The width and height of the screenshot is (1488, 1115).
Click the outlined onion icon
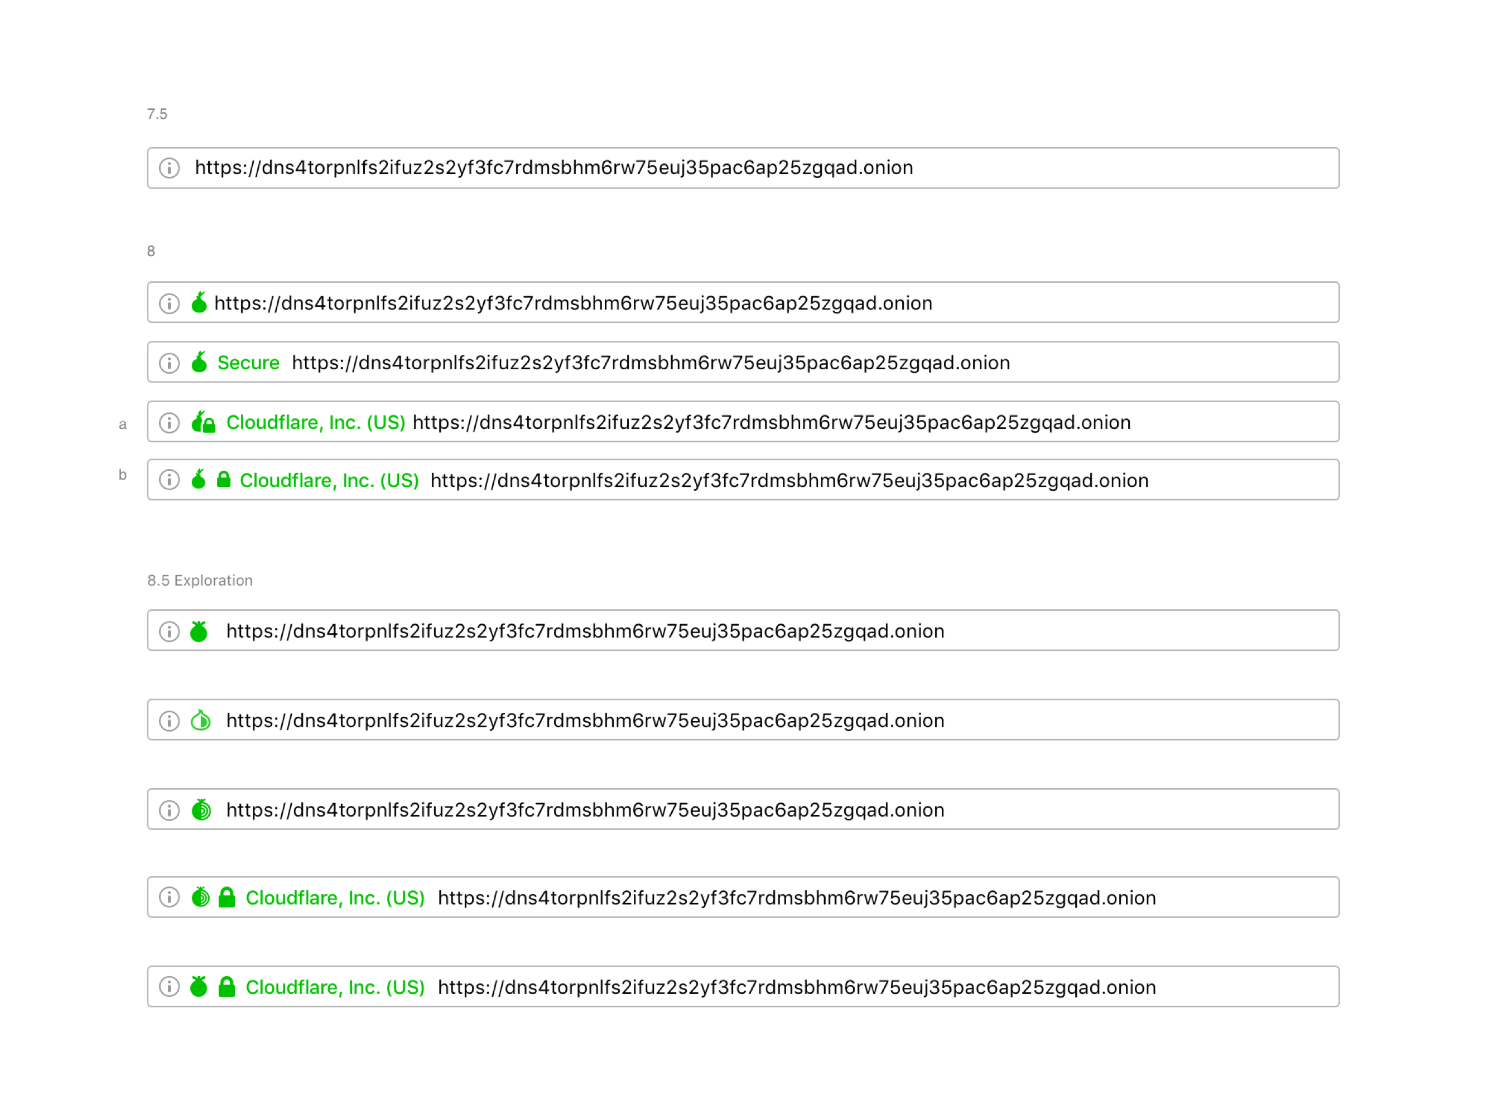pyautogui.click(x=200, y=720)
